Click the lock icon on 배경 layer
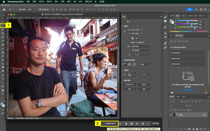The image size is (210, 131). point(204,115)
